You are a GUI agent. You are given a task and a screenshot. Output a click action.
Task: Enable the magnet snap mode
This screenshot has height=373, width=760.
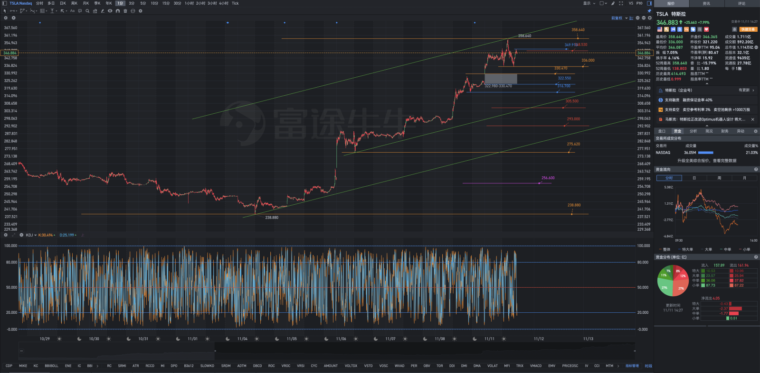118,11
